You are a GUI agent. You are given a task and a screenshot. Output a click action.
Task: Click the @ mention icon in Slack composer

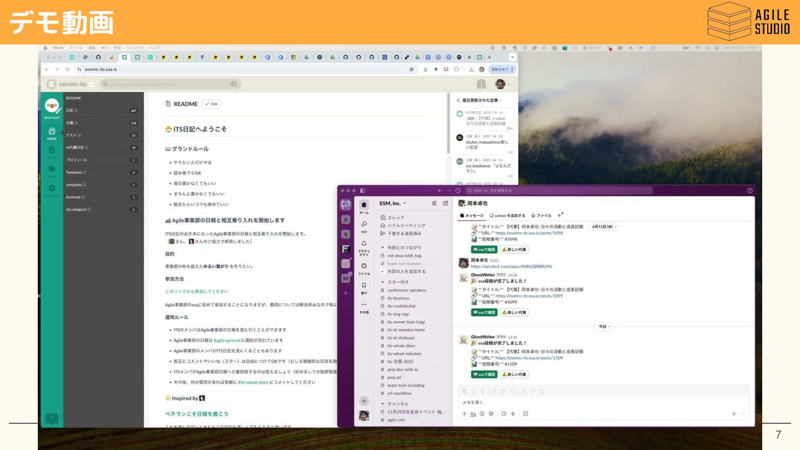pos(491,414)
